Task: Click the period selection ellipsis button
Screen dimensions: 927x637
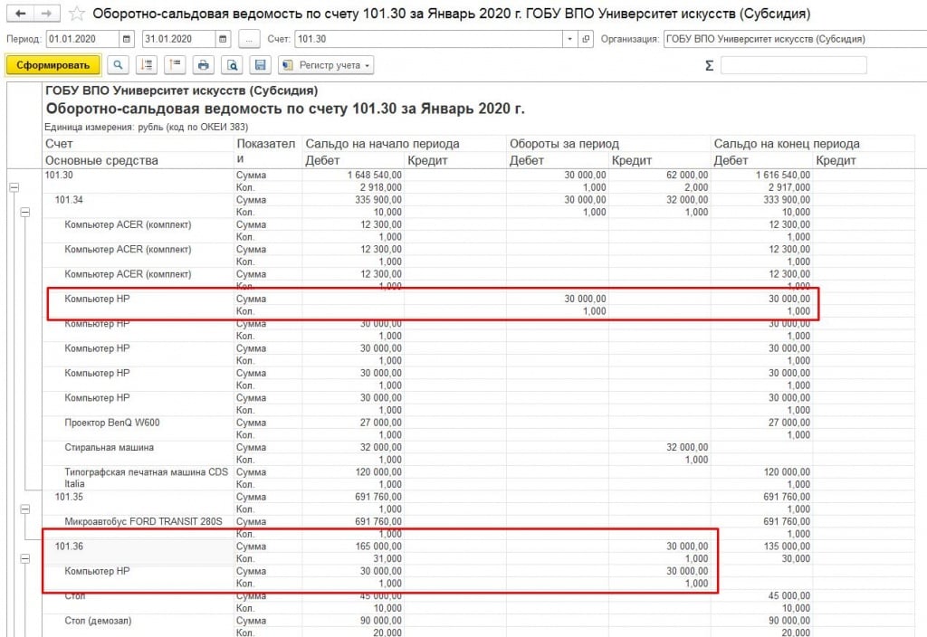Action: pyautogui.click(x=249, y=40)
